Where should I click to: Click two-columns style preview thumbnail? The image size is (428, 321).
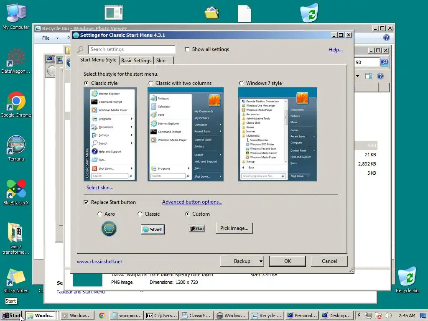tap(185, 134)
